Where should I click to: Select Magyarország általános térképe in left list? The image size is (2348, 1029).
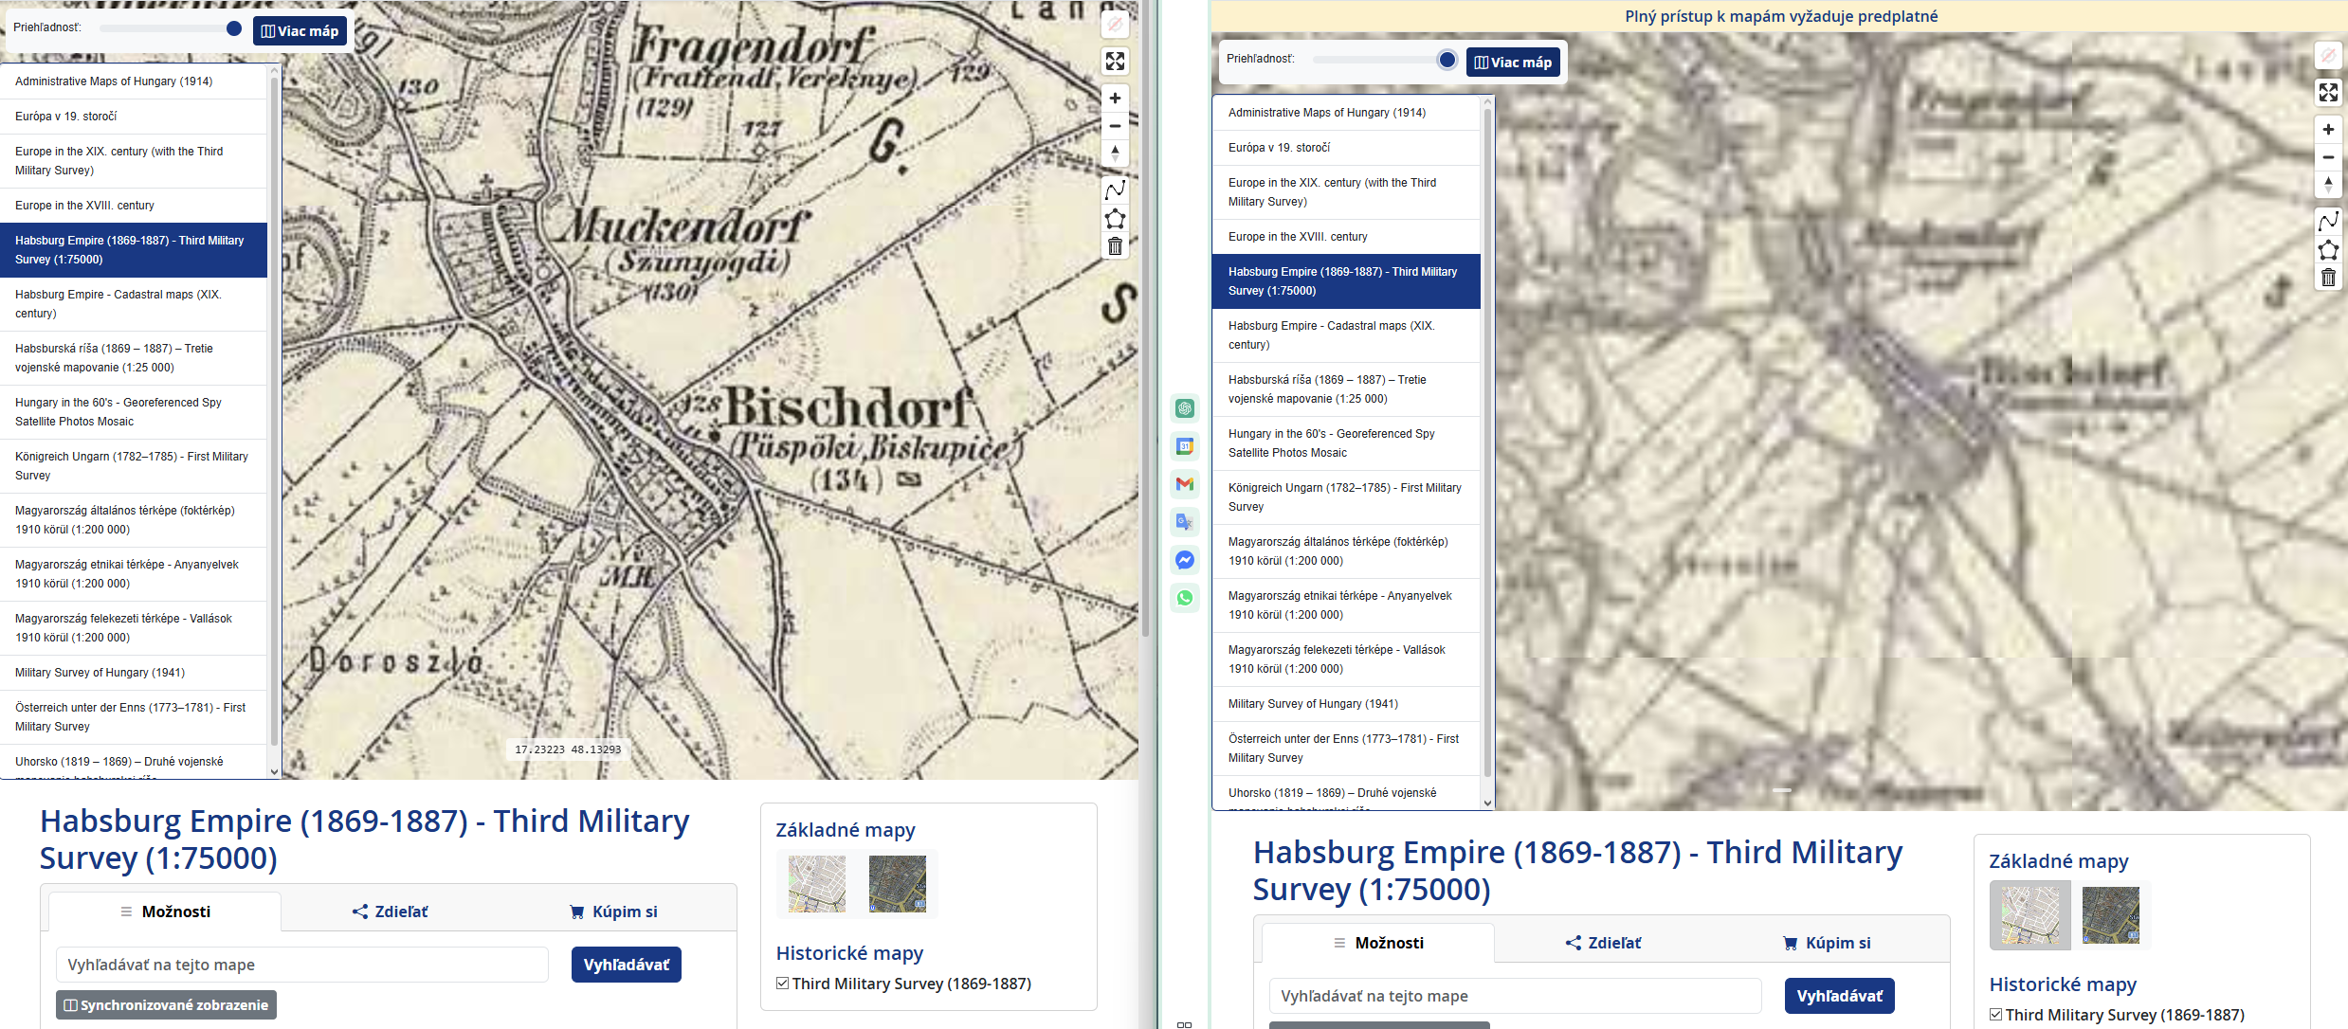[134, 520]
